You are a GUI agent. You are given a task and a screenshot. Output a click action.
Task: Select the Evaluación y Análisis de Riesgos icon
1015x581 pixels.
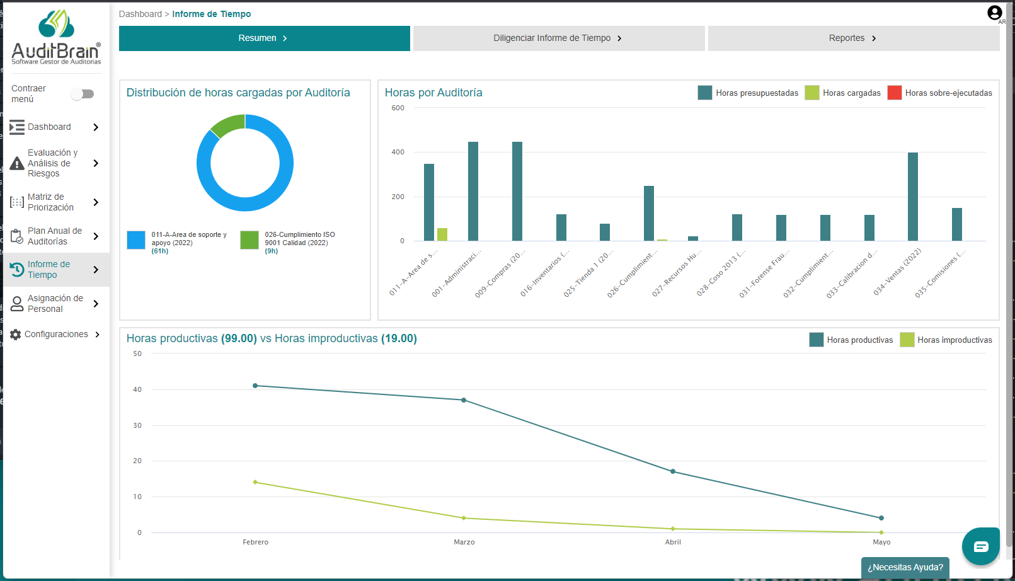point(16,163)
